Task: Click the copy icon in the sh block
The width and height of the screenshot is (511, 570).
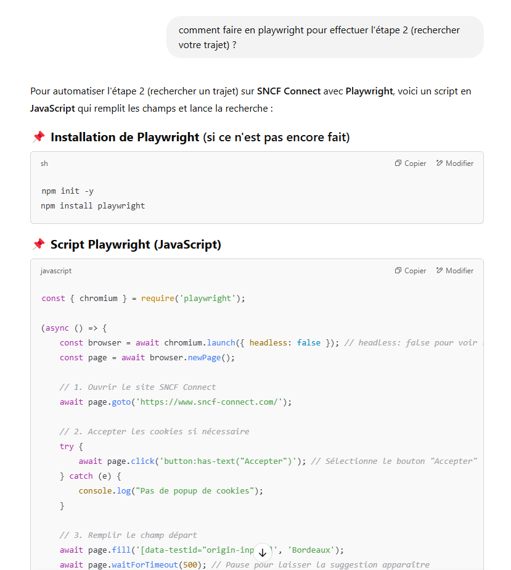Action: point(398,163)
